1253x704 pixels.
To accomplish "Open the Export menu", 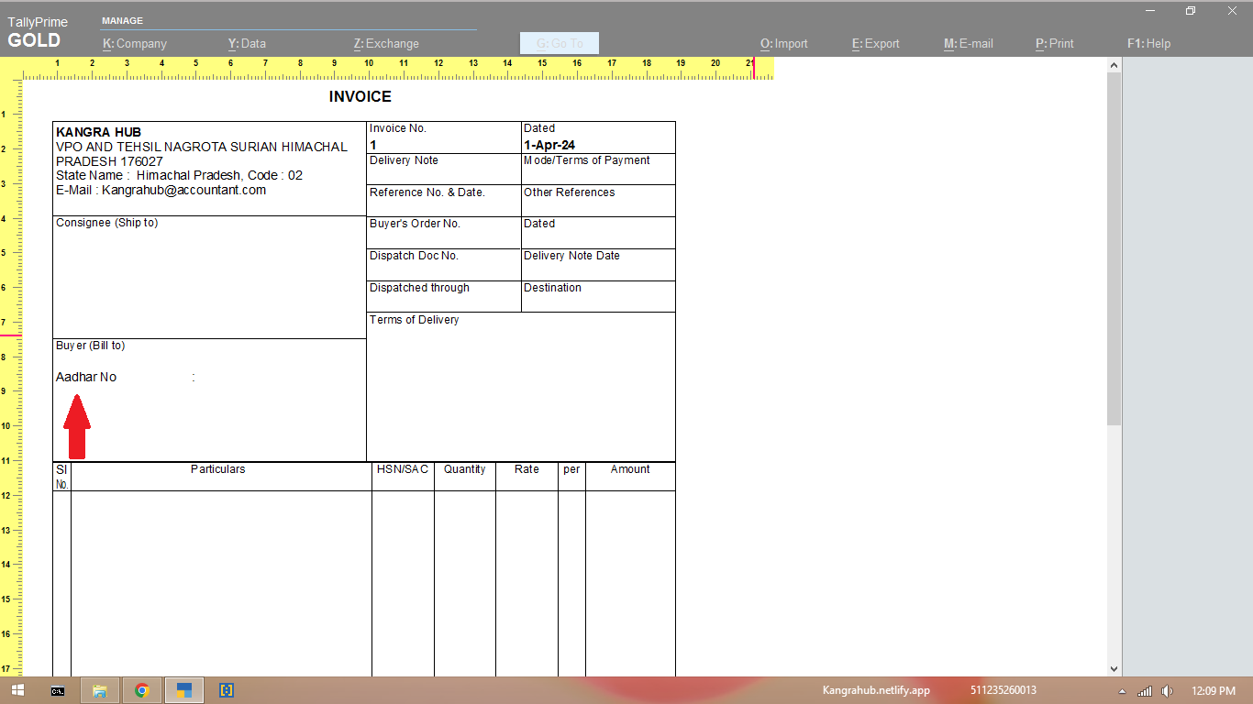I will pos(876,43).
